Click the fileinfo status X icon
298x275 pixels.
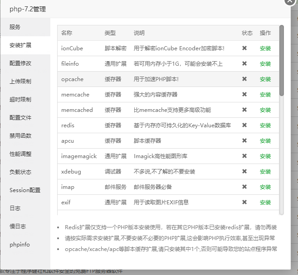tap(244, 63)
